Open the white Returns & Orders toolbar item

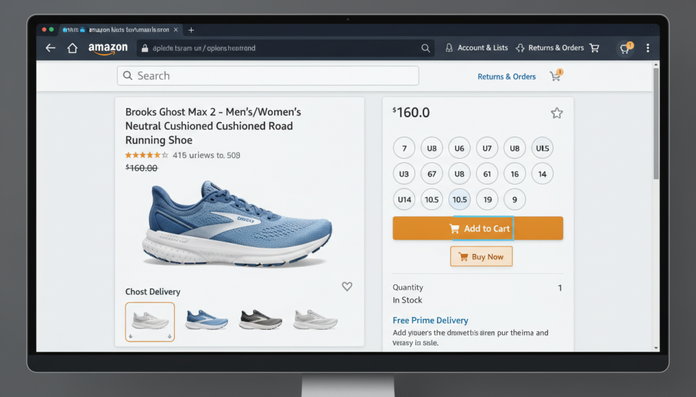(550, 48)
